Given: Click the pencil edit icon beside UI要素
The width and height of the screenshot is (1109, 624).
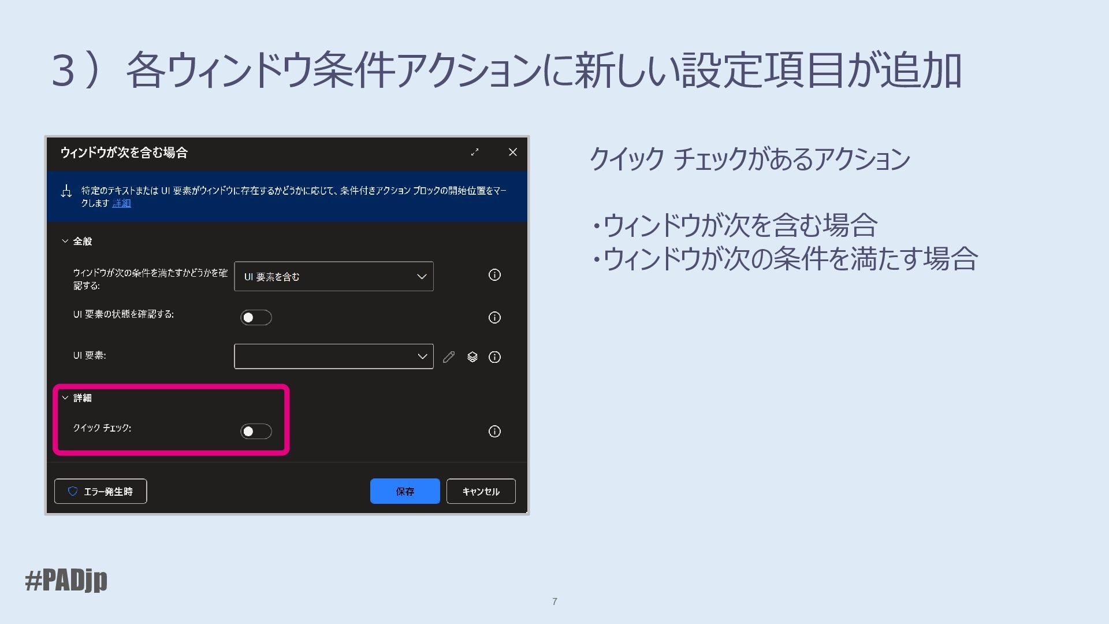Looking at the screenshot, I should 449,357.
